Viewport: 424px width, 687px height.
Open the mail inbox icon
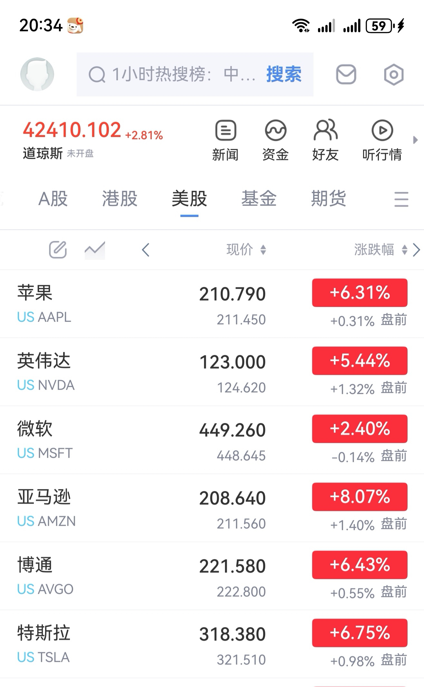click(346, 74)
